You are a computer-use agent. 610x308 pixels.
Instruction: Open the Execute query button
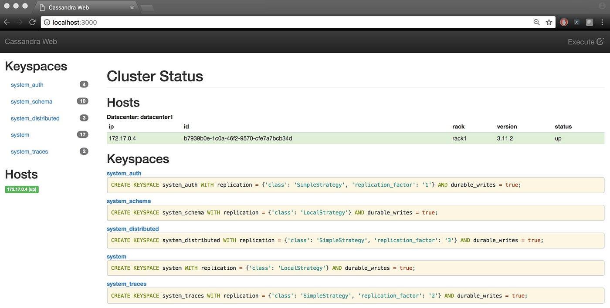586,42
